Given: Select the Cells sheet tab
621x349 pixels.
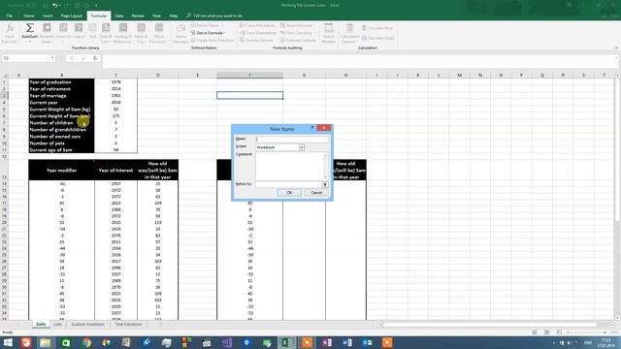Looking at the screenshot, I should point(41,324).
